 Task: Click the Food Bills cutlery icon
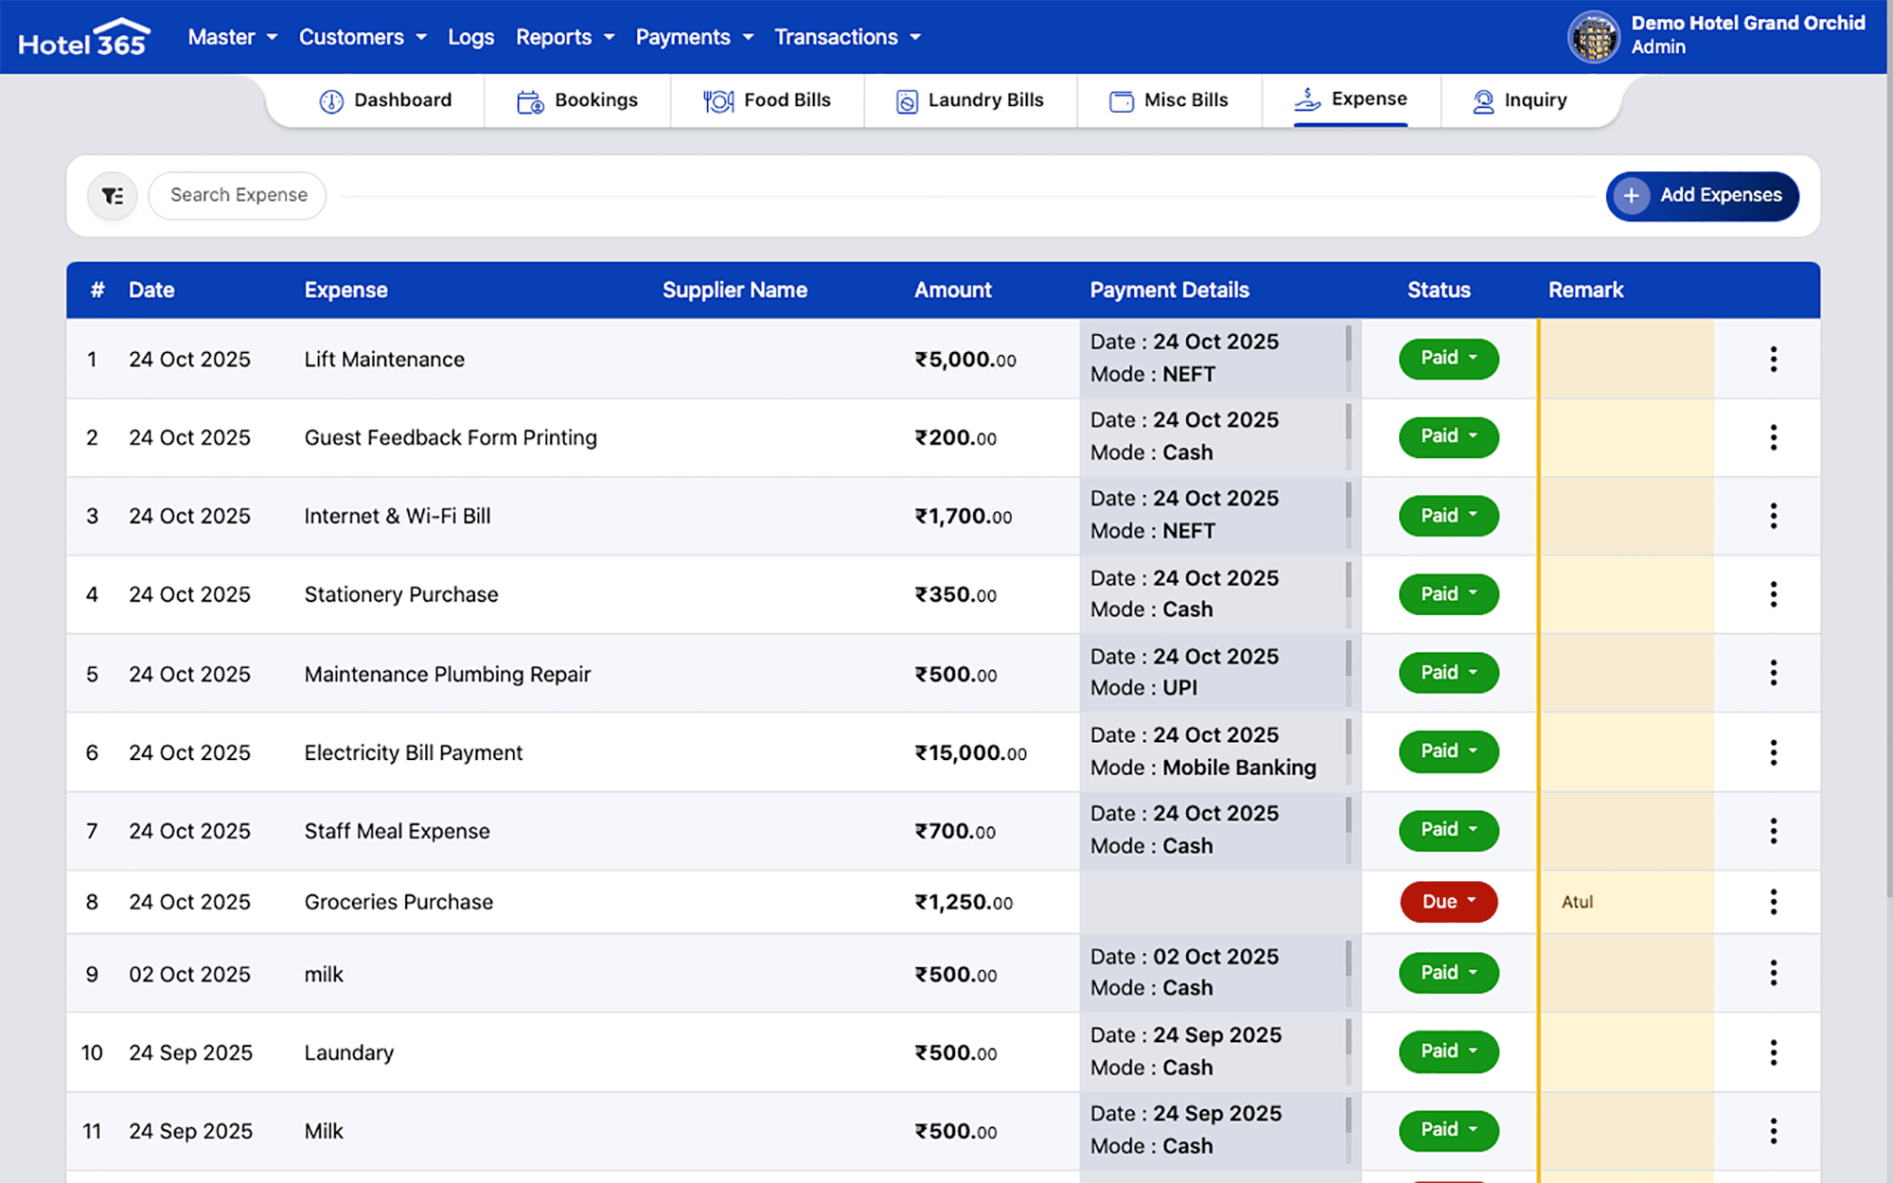pos(718,101)
